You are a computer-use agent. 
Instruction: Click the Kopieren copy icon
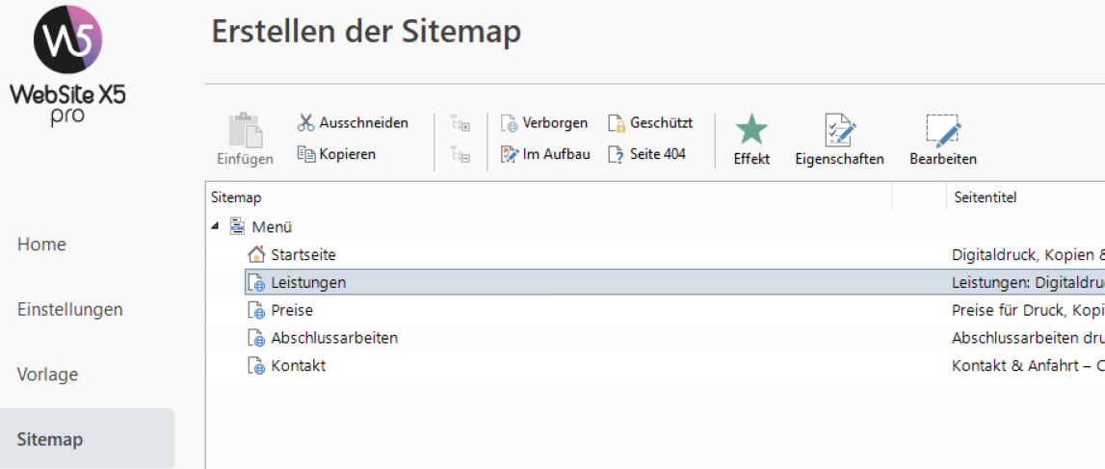306,154
